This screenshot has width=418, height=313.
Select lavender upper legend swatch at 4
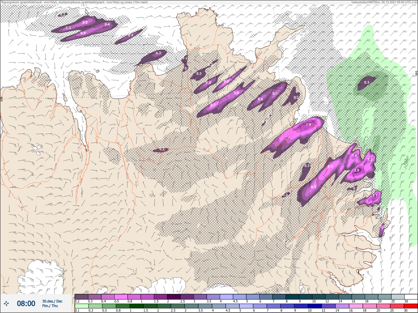point(226,297)
